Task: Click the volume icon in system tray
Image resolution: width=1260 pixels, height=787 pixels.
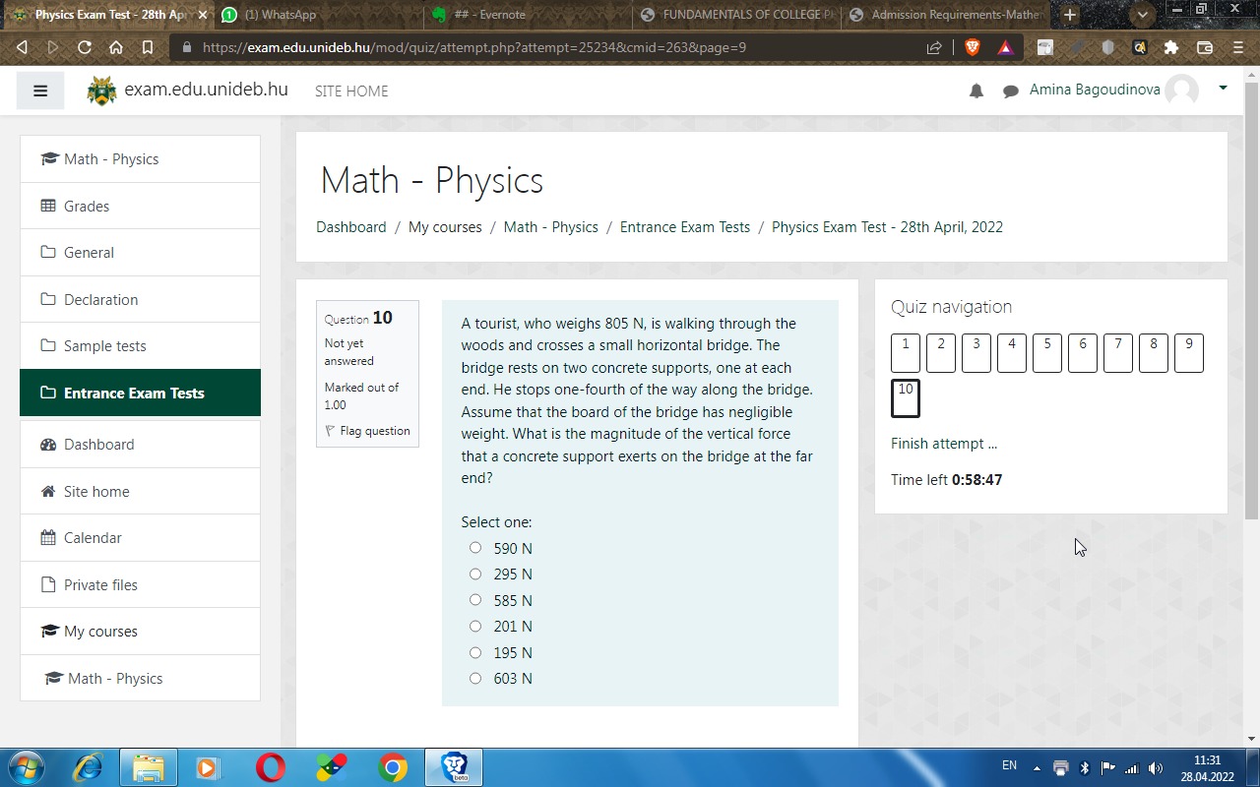Action: 1156,767
